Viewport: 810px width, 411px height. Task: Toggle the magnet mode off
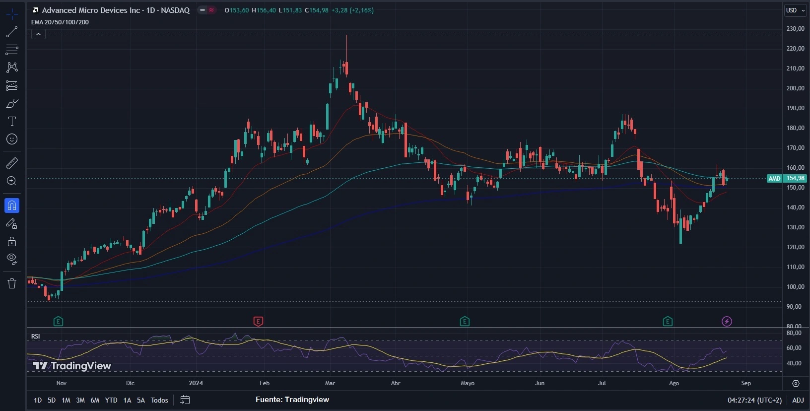point(12,205)
